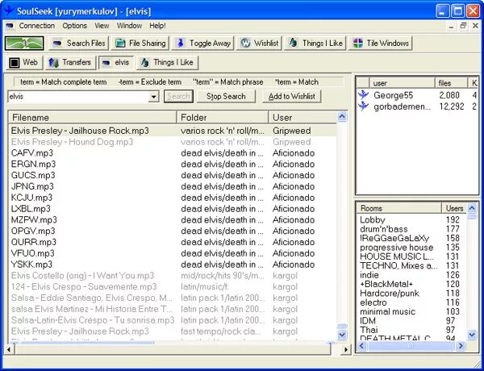This screenshot has height=371, width=484.
Task: Open Search Files from toolbar
Action: (79, 44)
